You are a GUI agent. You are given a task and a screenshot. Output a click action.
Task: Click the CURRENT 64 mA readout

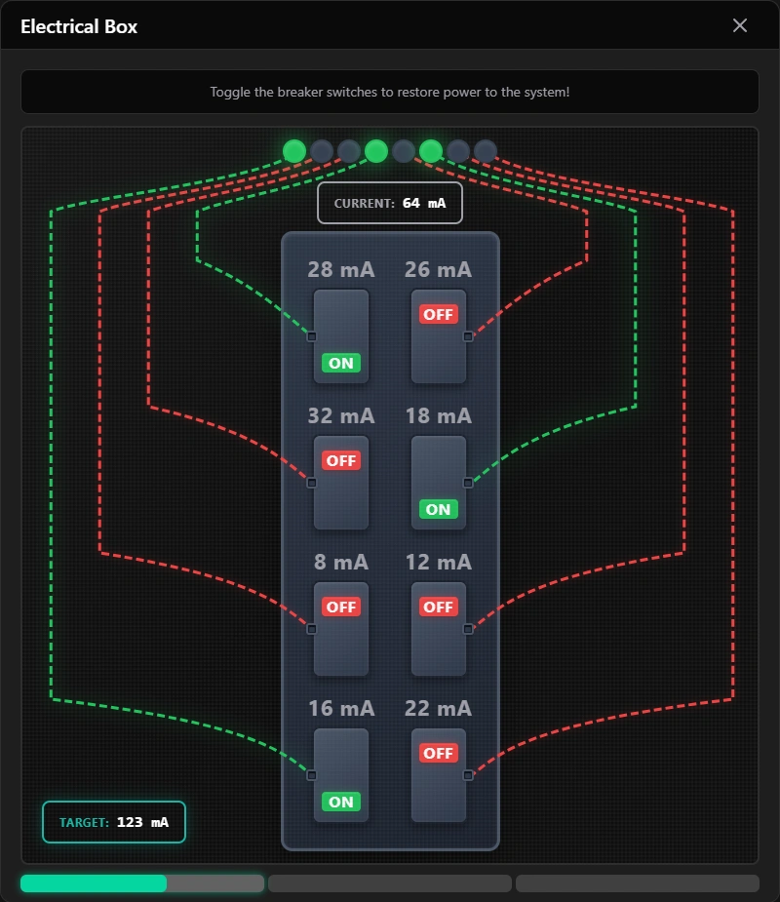(390, 203)
